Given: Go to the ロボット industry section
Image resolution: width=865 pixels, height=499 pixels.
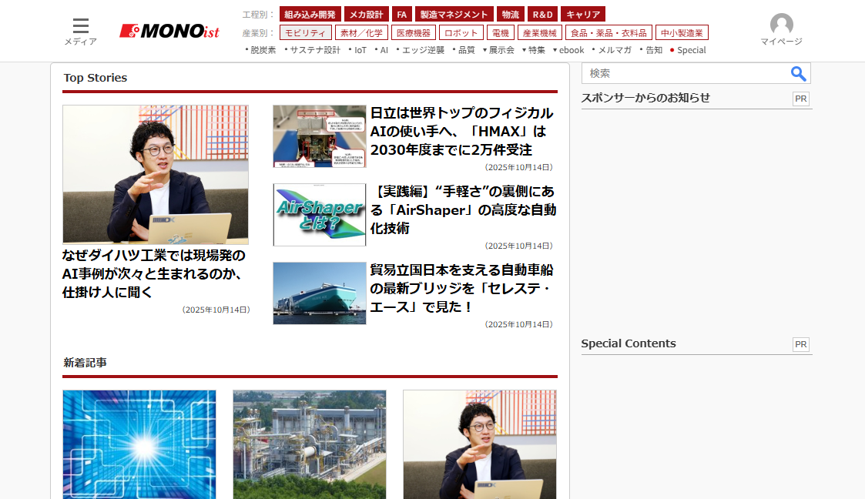Looking at the screenshot, I should (x=461, y=32).
